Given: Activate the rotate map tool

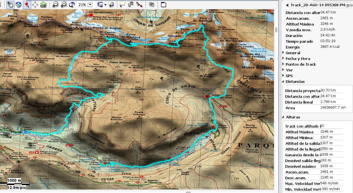Looking at the screenshot, I should [19, 4].
